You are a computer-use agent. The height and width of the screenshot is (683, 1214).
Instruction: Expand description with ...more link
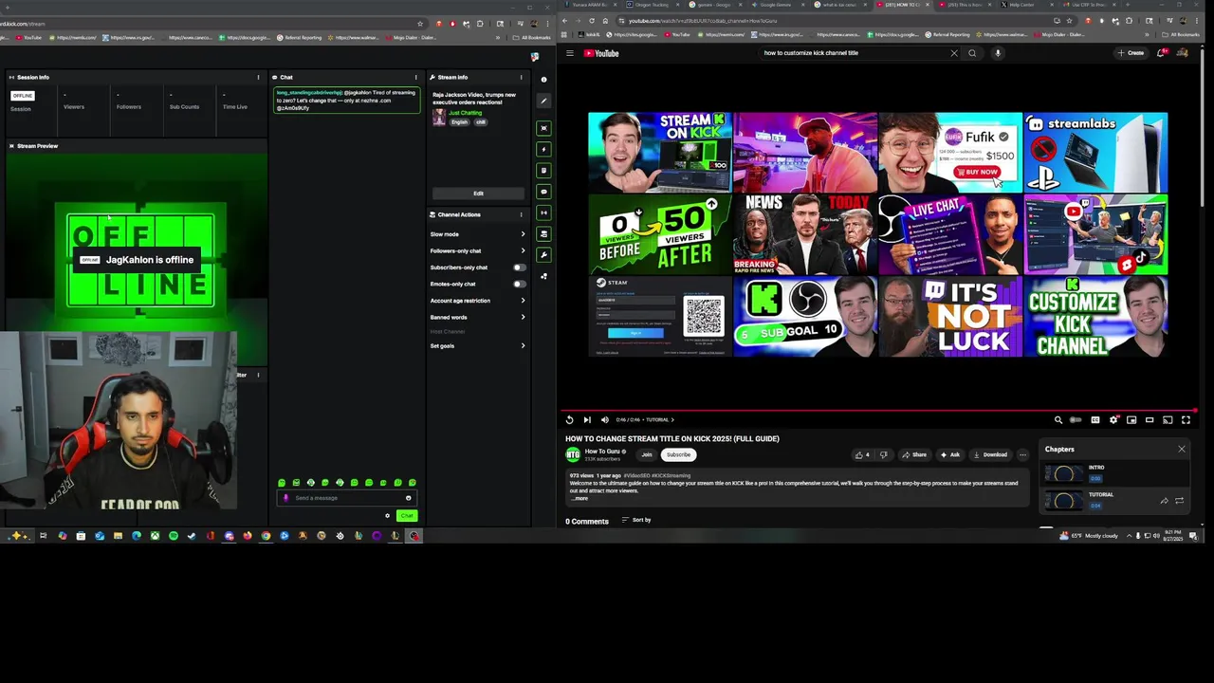[x=579, y=498]
